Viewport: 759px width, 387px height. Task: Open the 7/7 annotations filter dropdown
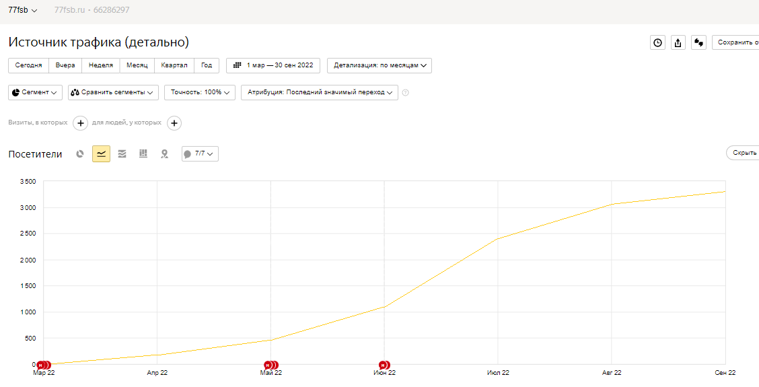[200, 154]
